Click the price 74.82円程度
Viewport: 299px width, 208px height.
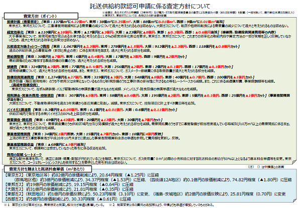click(x=243, y=180)
